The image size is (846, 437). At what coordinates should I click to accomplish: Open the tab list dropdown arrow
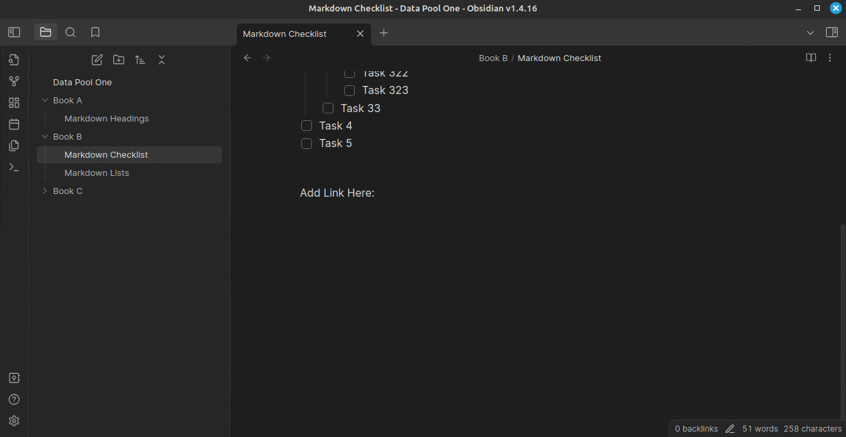(x=810, y=33)
